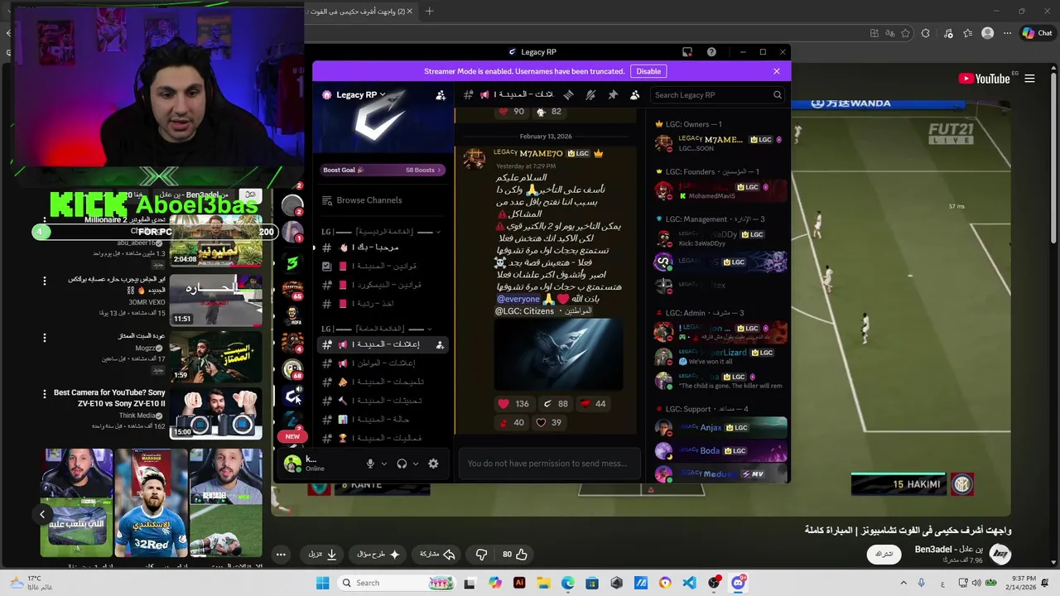Click the heart reaction showing 90

click(x=511, y=112)
